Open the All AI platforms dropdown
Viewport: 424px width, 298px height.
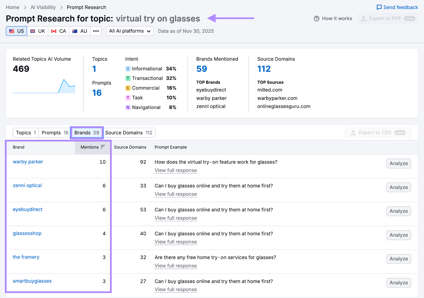(x=130, y=31)
